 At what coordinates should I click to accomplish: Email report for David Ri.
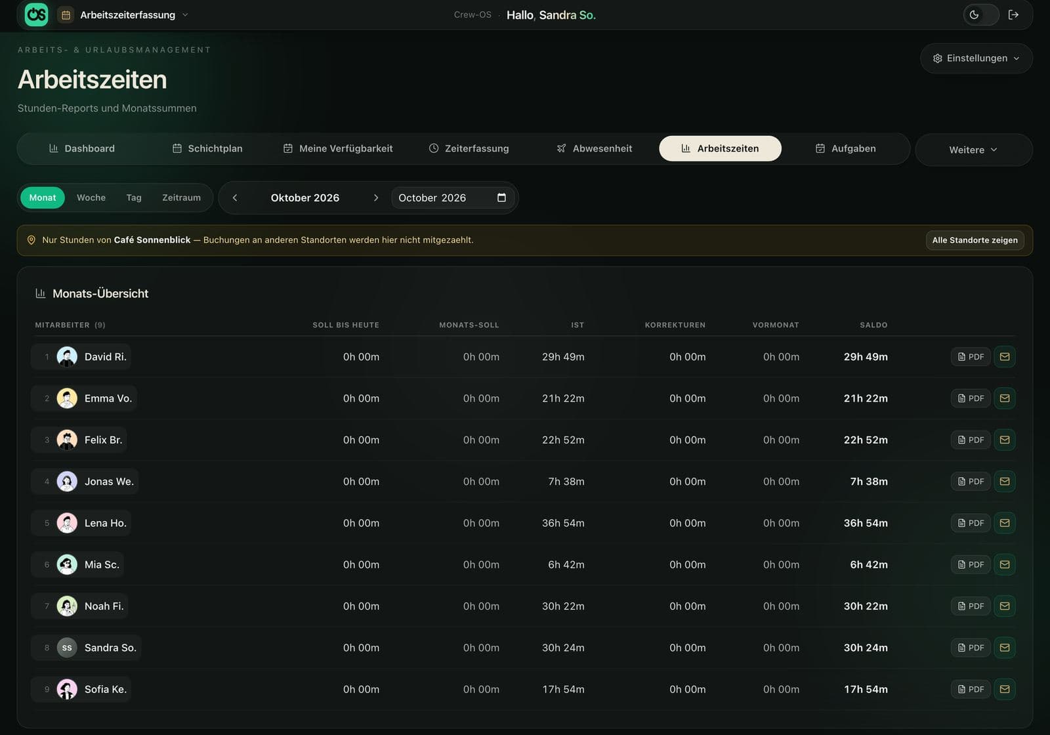click(1005, 357)
